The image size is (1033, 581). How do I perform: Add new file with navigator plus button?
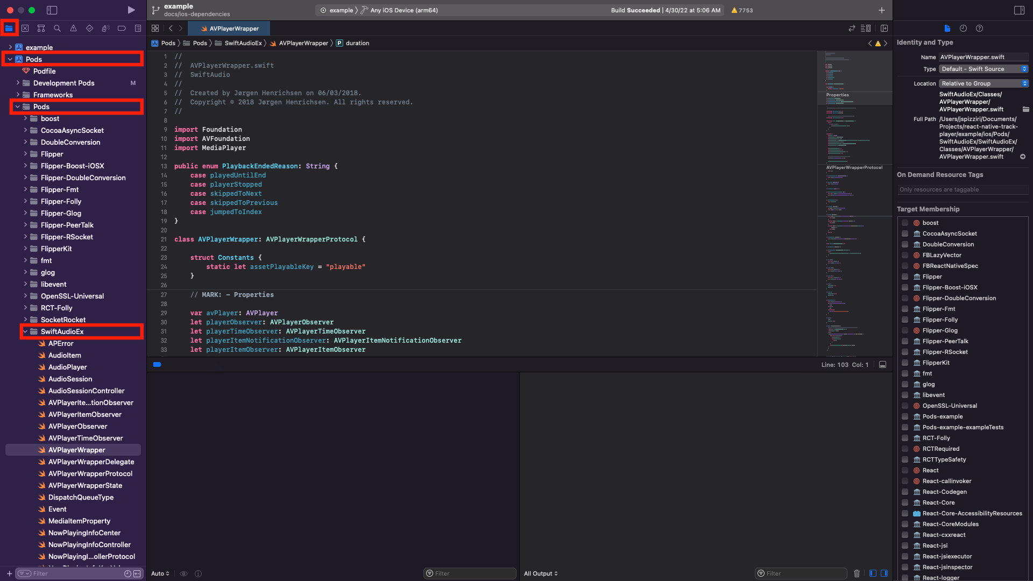(x=9, y=573)
